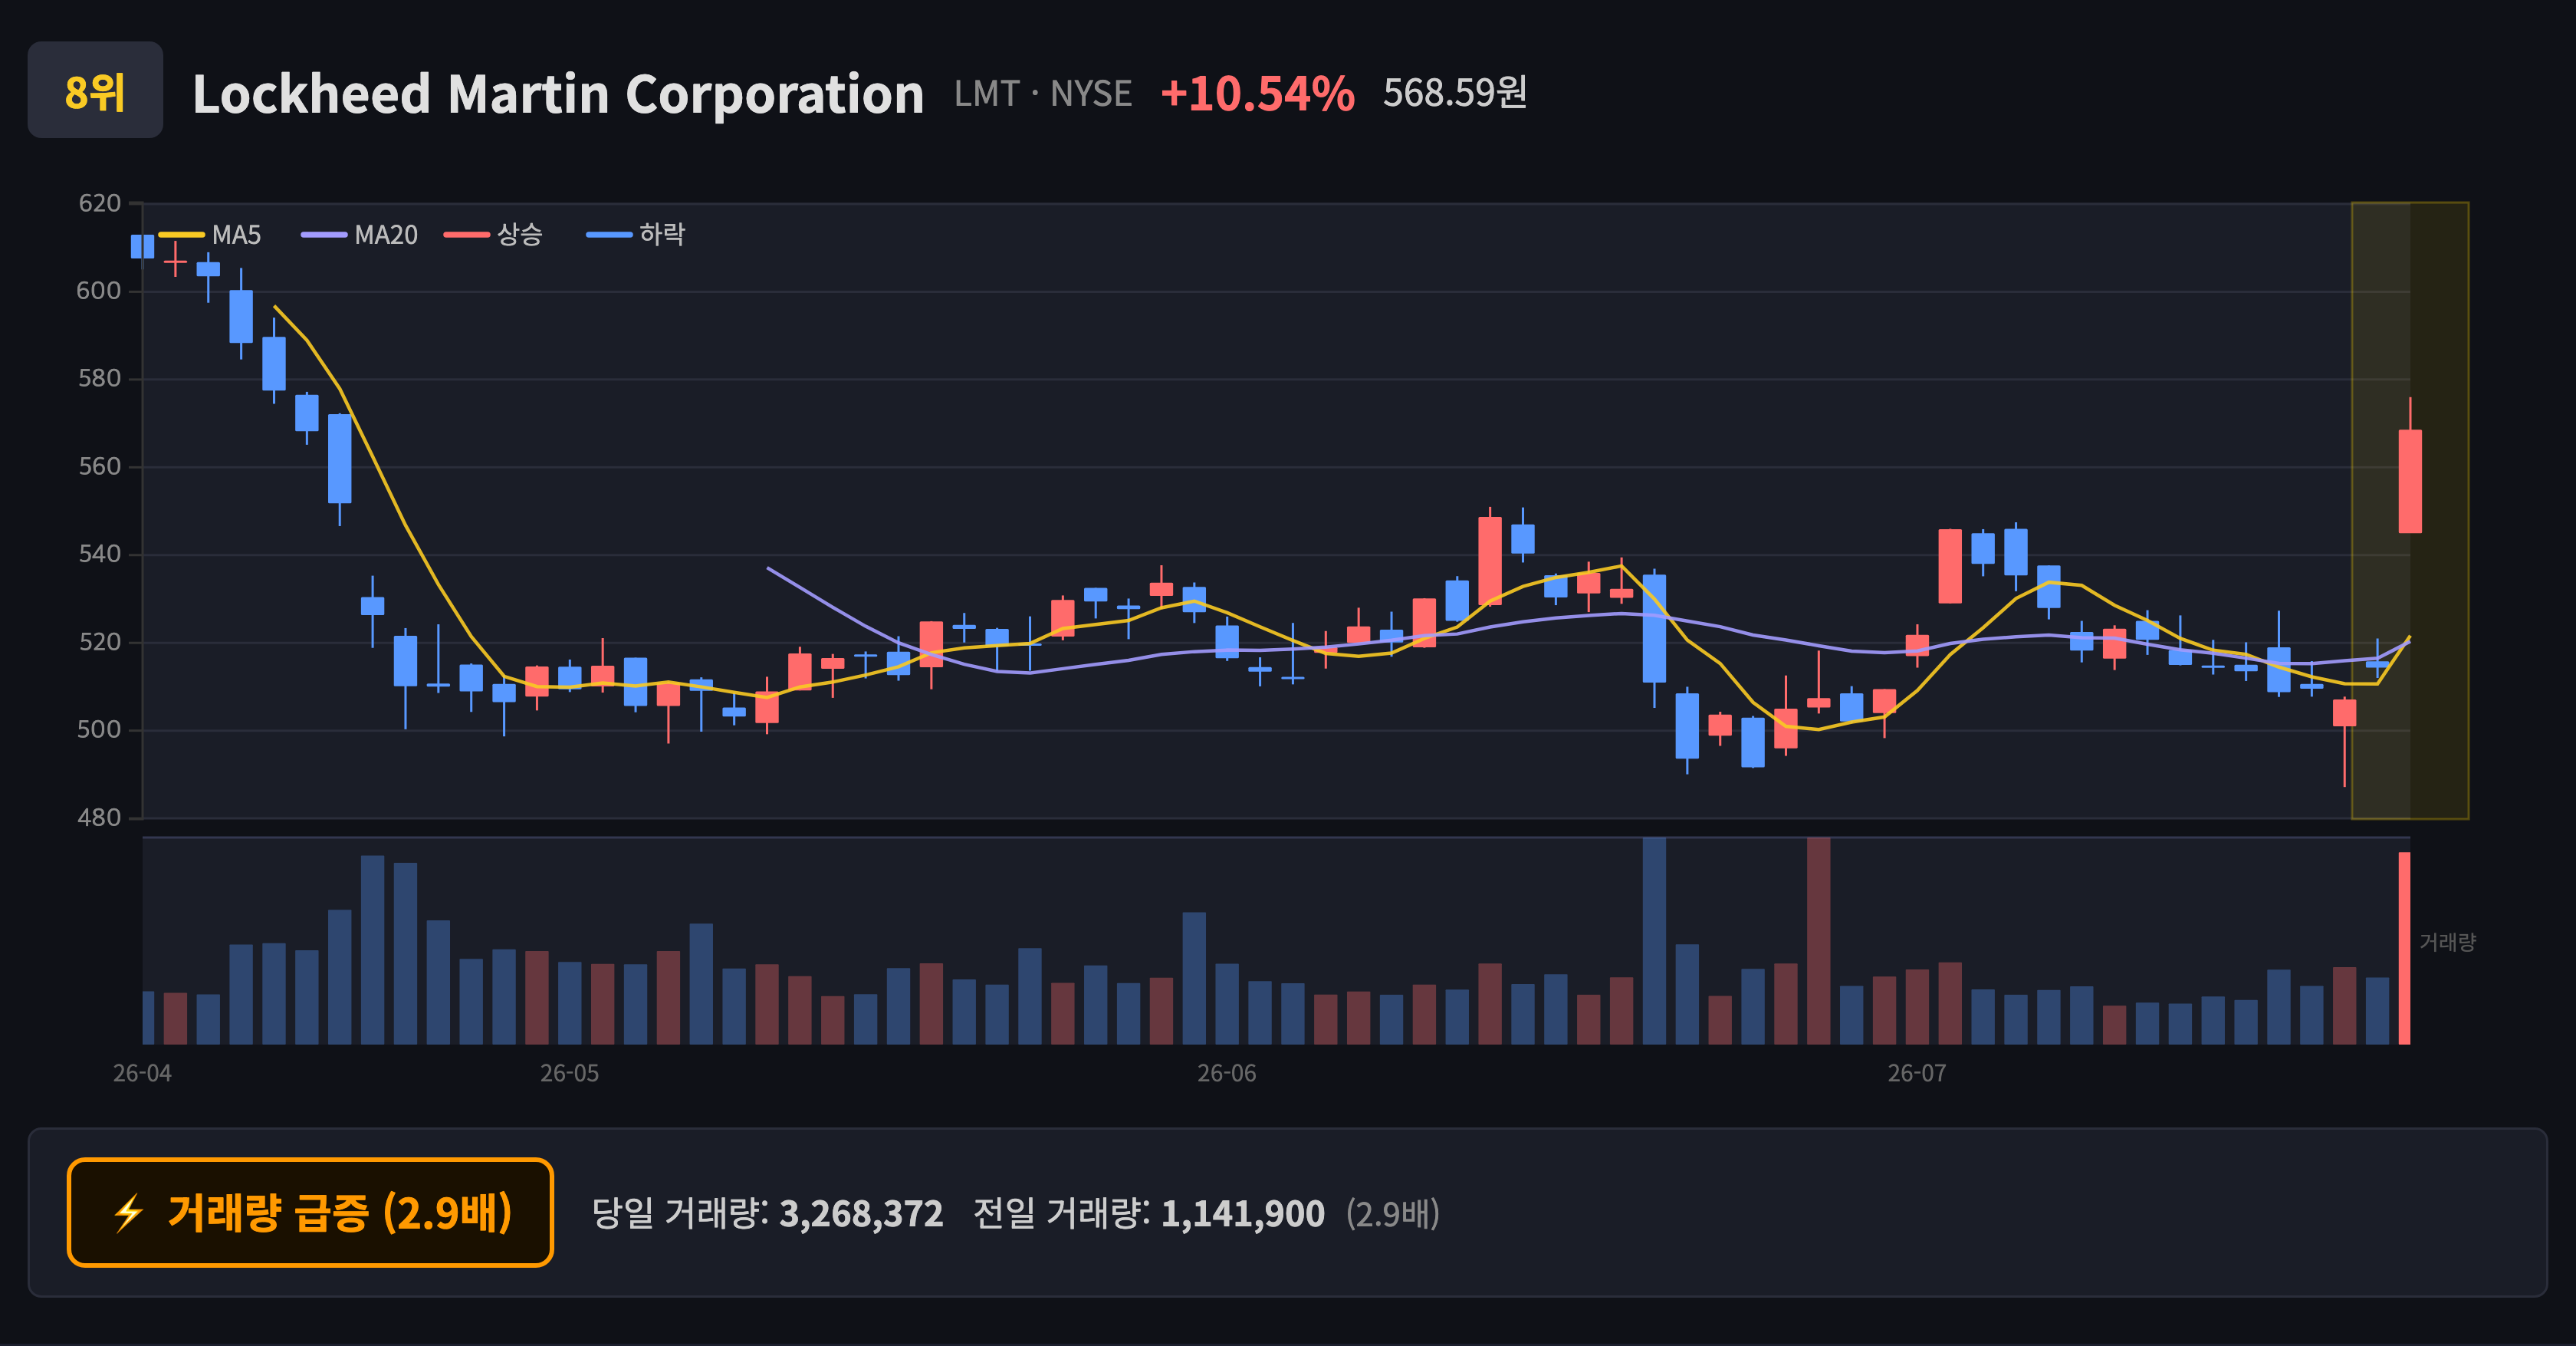Click the 540 y-axis label

pos(100,554)
